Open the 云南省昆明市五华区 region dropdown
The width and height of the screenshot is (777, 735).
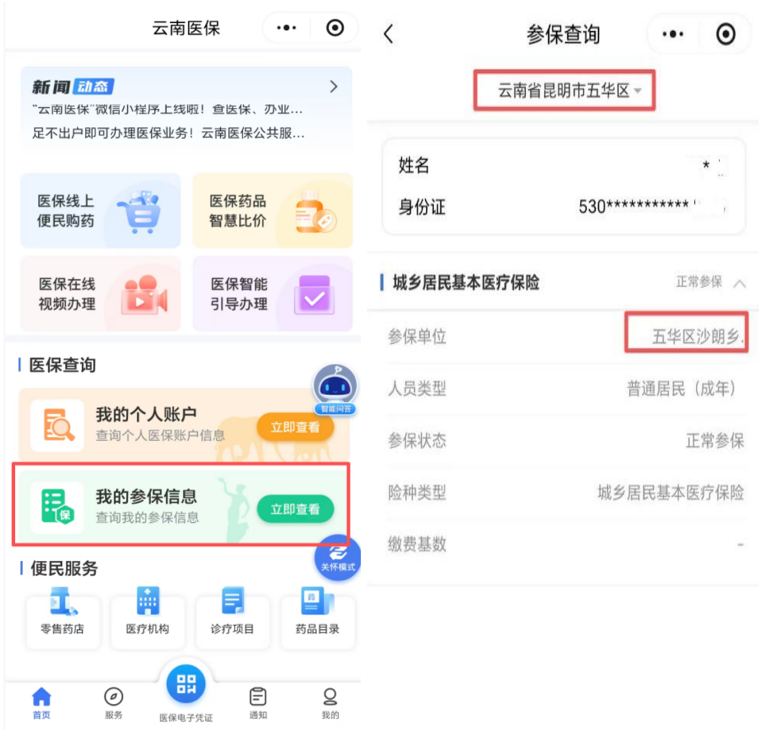(x=564, y=90)
